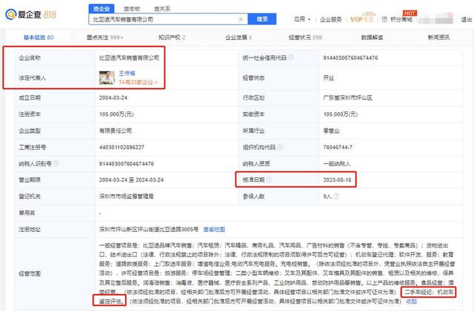The image size is (474, 311).
Task: Click help icon next to 统一社会信用代码
Action: tap(291, 57)
